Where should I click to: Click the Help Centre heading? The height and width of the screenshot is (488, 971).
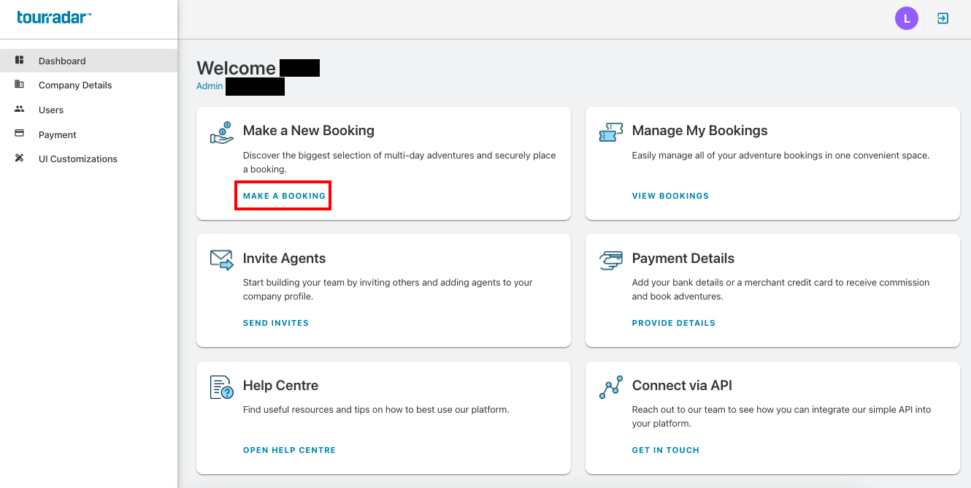(280, 385)
